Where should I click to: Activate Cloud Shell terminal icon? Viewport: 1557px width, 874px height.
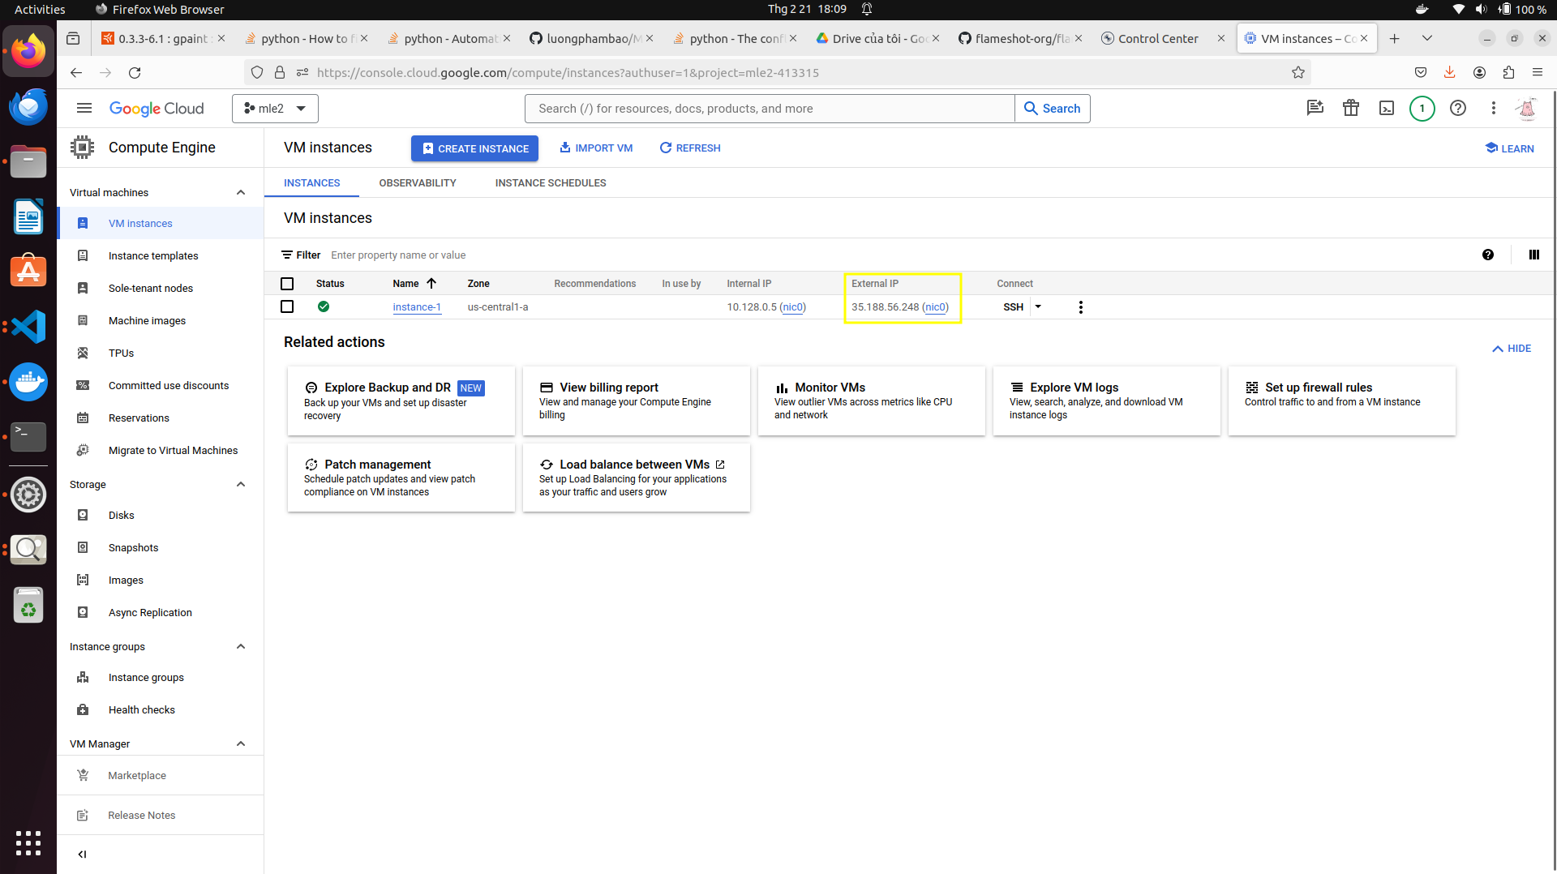pos(1387,109)
